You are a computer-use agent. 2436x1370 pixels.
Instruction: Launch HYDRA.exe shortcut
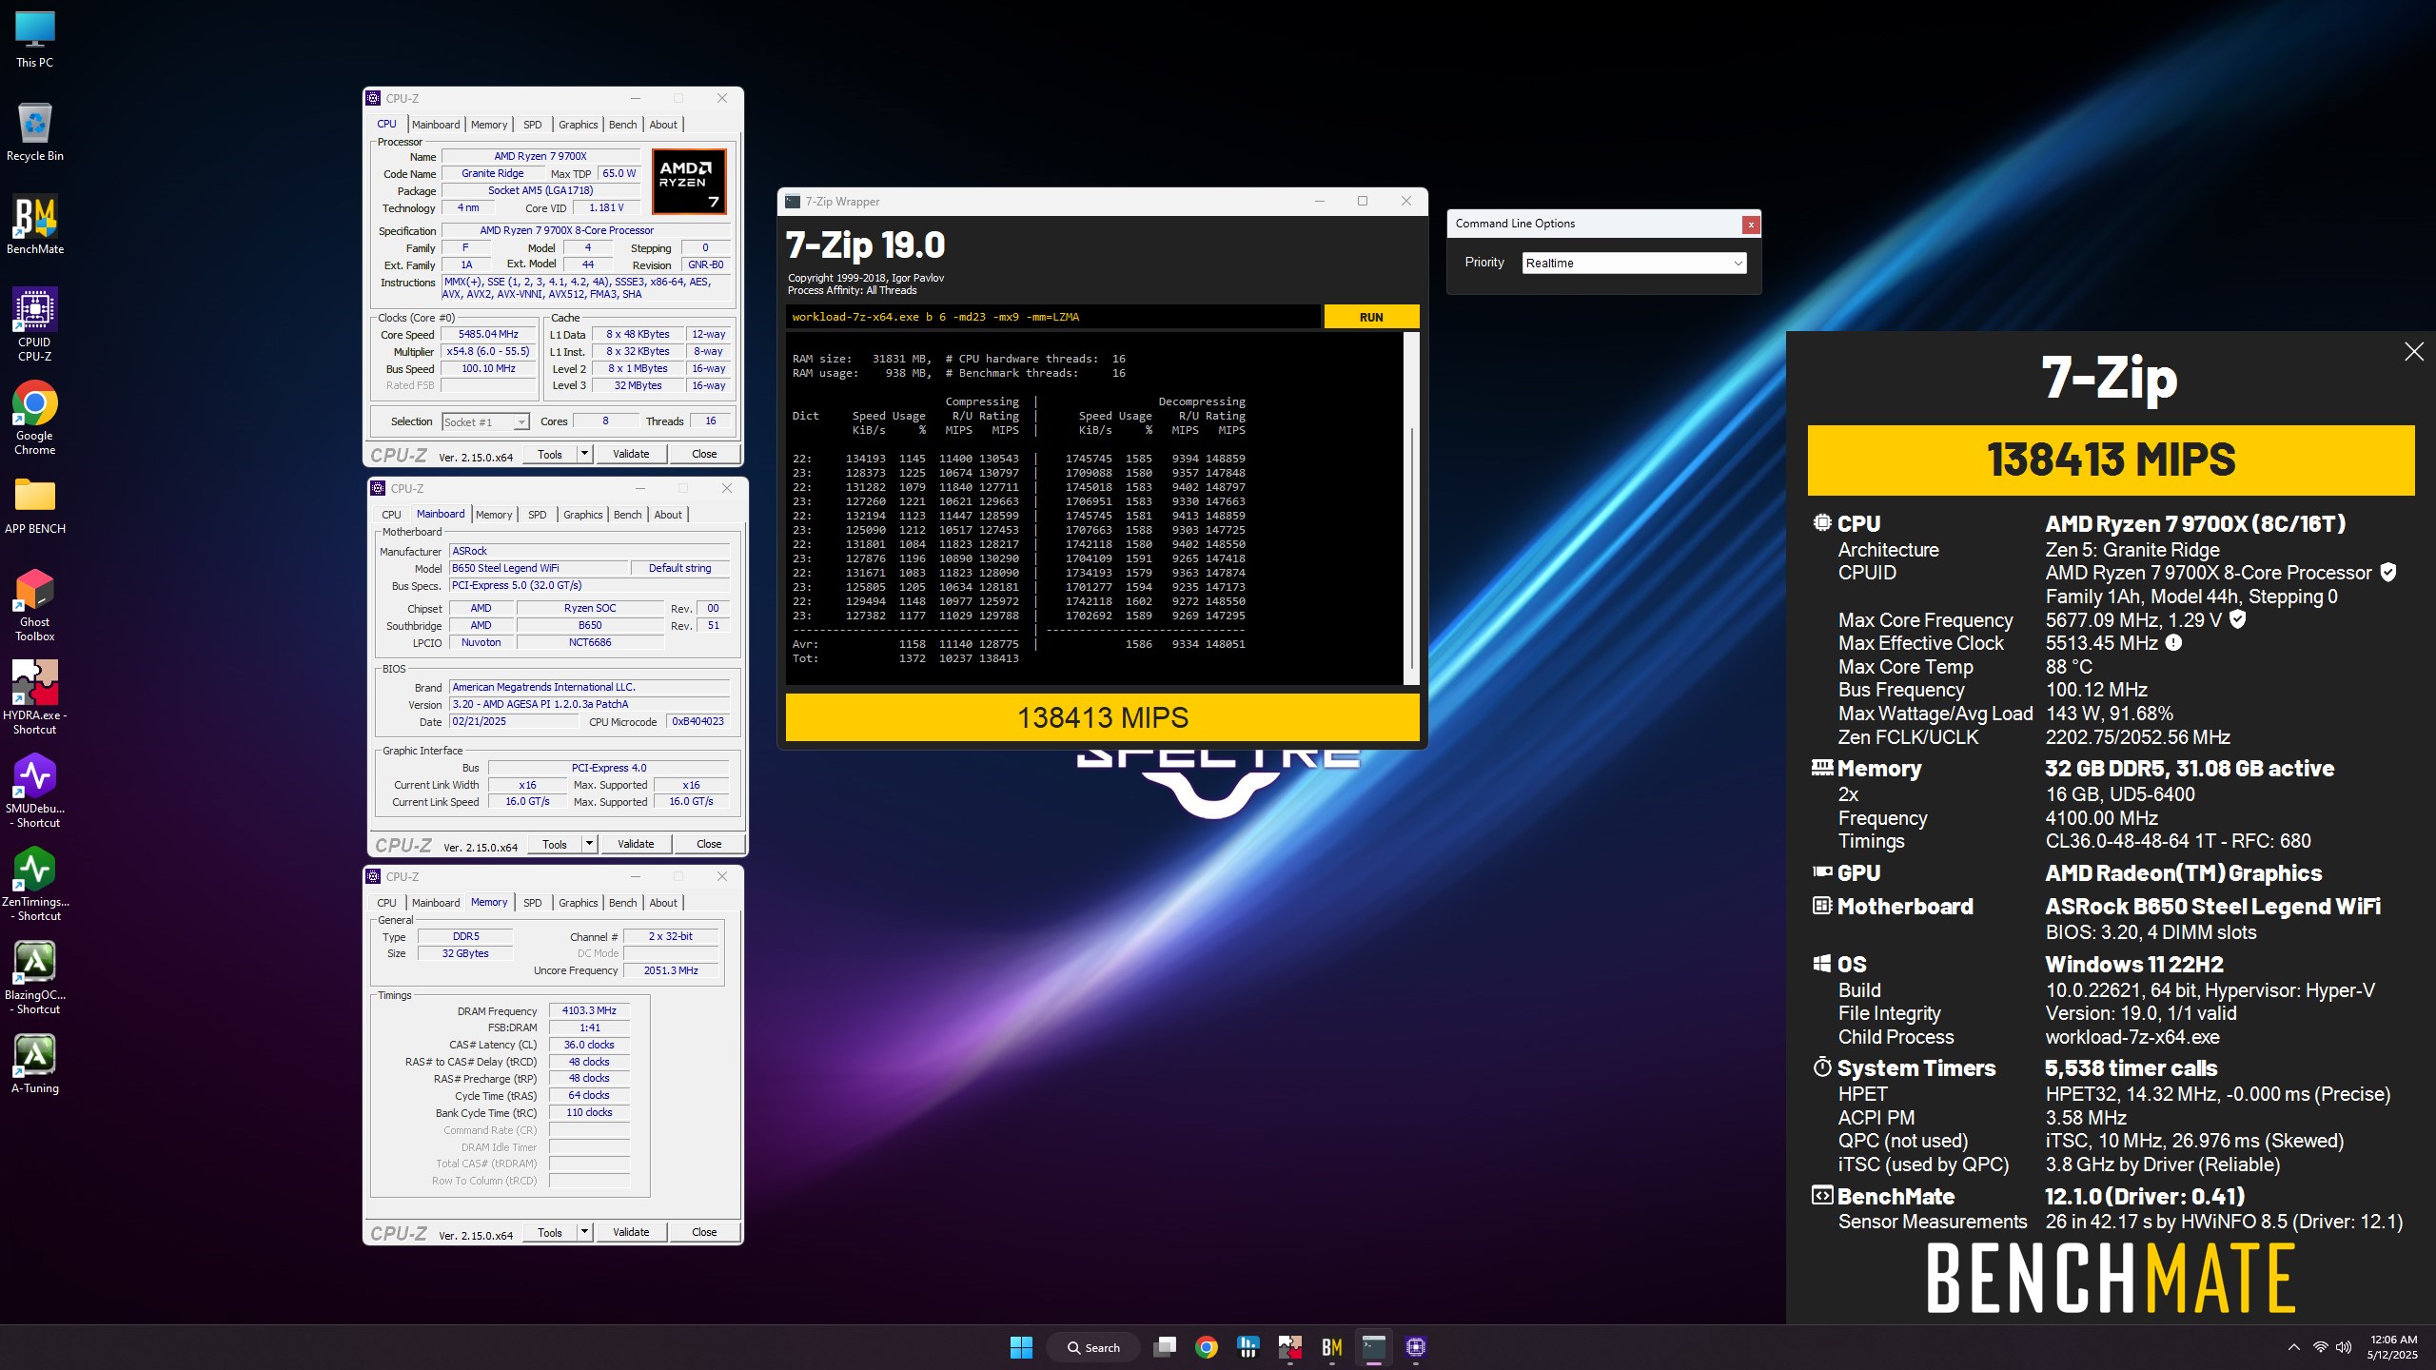tap(35, 698)
